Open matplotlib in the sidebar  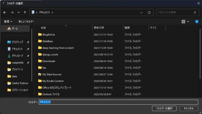pos(18,63)
